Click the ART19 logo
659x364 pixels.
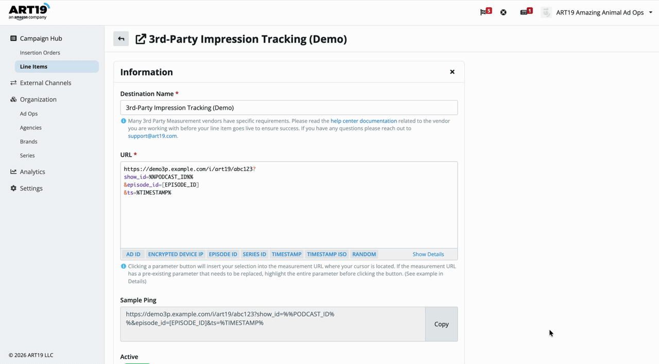coord(29,11)
